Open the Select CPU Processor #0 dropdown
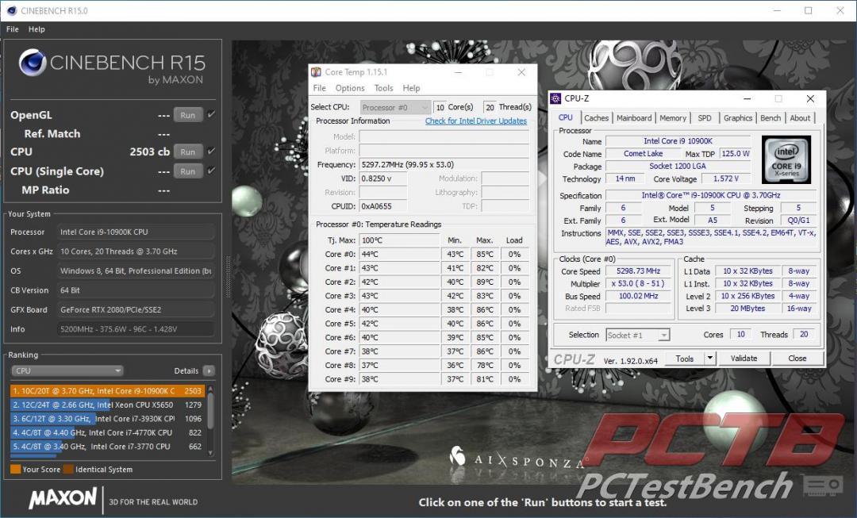This screenshot has height=518, width=857. pyautogui.click(x=395, y=107)
